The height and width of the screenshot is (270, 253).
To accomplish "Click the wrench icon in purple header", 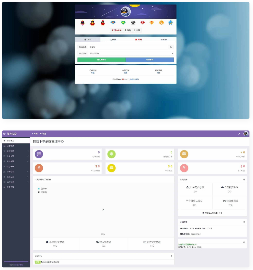I will (x=239, y=133).
